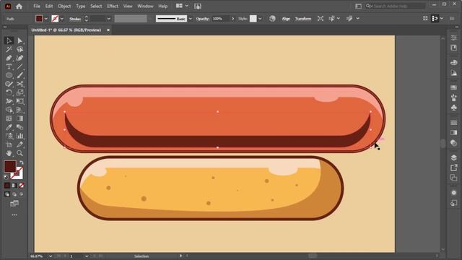The width and height of the screenshot is (462, 260).
Task: Select the Shape Builder tool
Action: (9, 110)
